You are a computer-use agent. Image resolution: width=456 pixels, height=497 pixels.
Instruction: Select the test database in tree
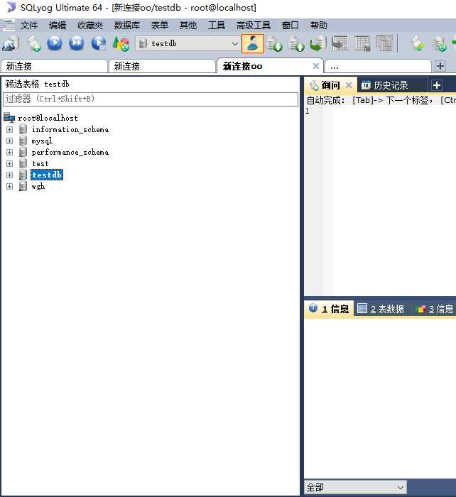(40, 163)
